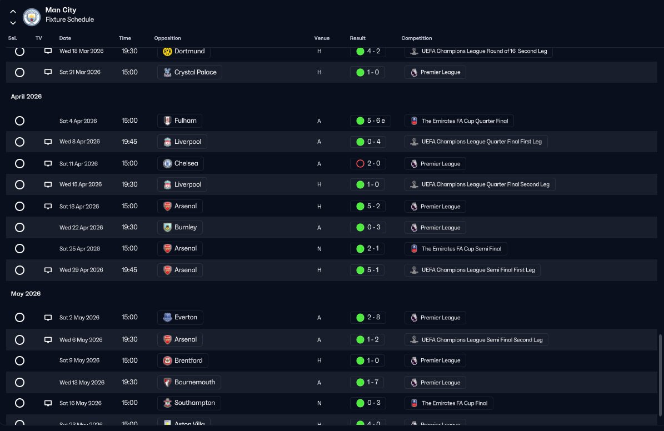Image resolution: width=664 pixels, height=431 pixels.
Task: Go to previous team with up chevron
Action: (x=13, y=12)
